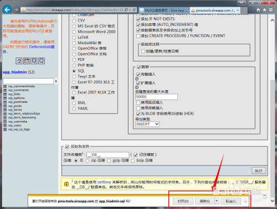Screen dimensions: 277x209
Task: Open the app_hiadmin database link
Action: coord(15,72)
